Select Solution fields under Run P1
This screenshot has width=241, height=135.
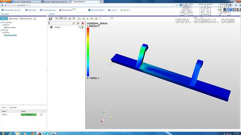pyautogui.click(x=11, y=27)
